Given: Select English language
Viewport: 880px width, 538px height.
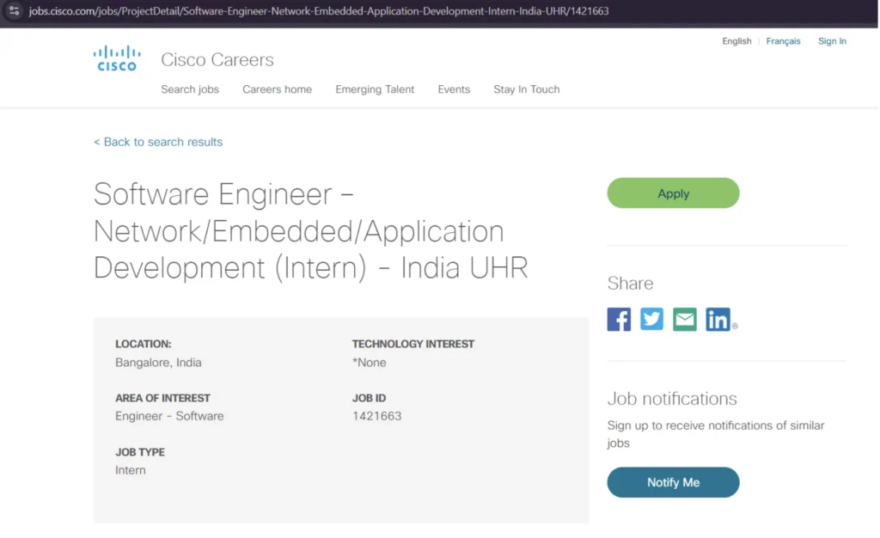Looking at the screenshot, I should (736, 41).
